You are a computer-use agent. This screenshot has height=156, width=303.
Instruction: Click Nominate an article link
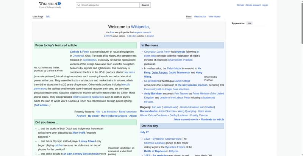coord(212,120)
